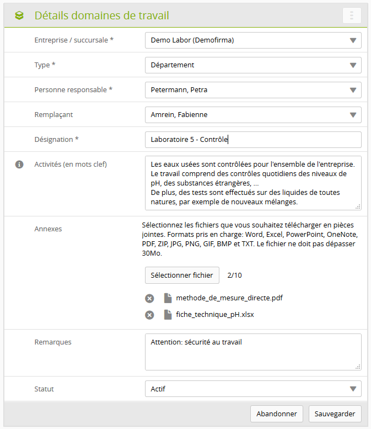371x429 pixels.
Task: Click the info icon beside Activités
Action: (19, 165)
